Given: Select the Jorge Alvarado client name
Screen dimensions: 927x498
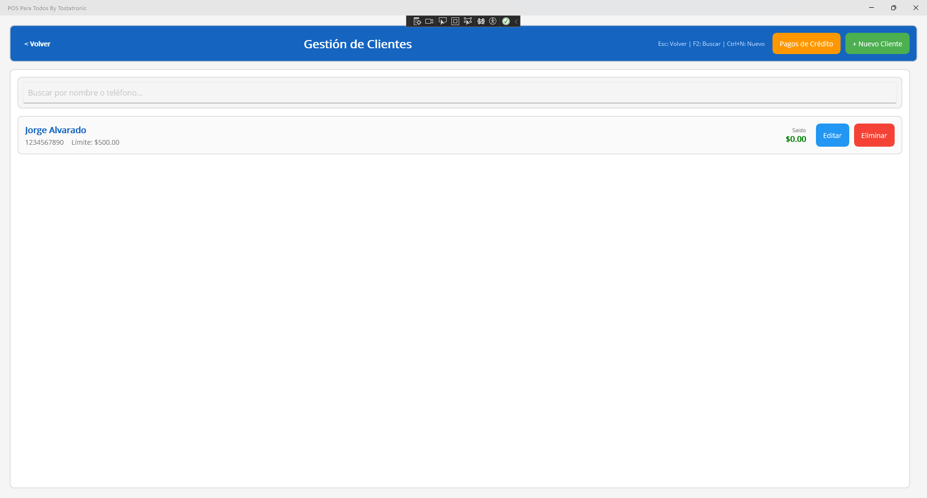Looking at the screenshot, I should pos(56,130).
